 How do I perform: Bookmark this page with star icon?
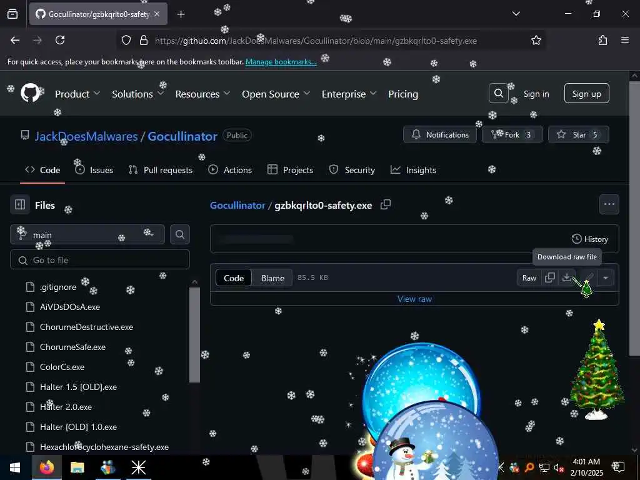tap(536, 40)
